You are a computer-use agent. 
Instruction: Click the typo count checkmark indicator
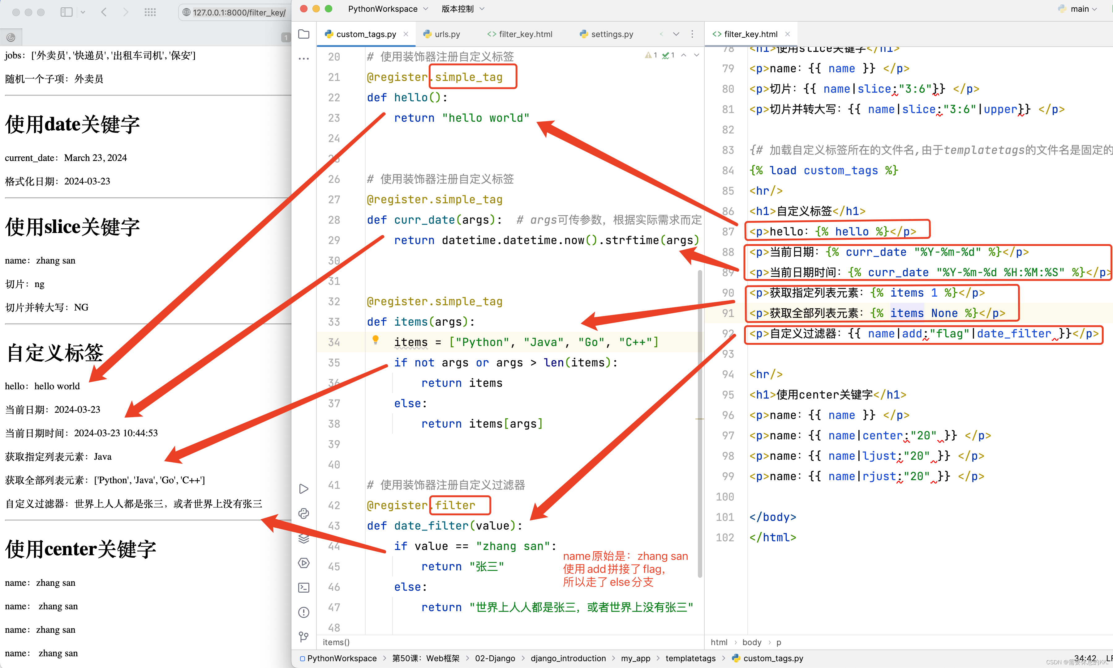(x=668, y=55)
